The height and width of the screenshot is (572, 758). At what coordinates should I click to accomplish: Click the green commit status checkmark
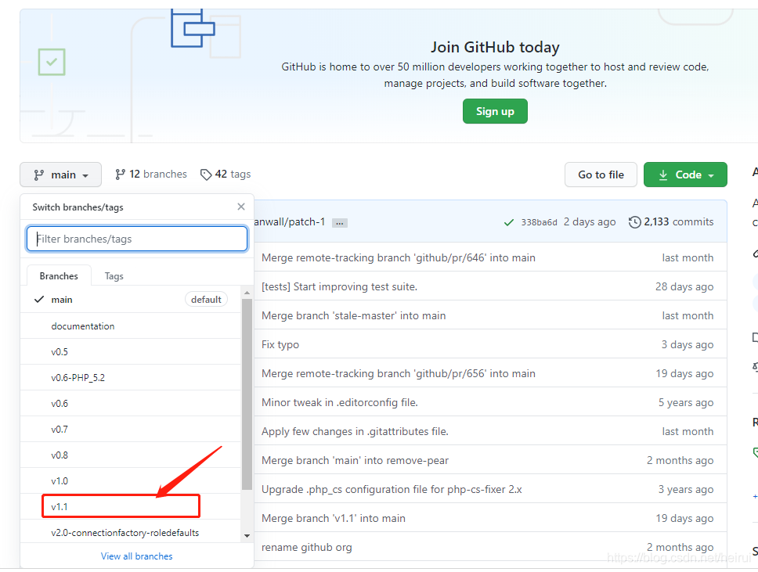[508, 222]
